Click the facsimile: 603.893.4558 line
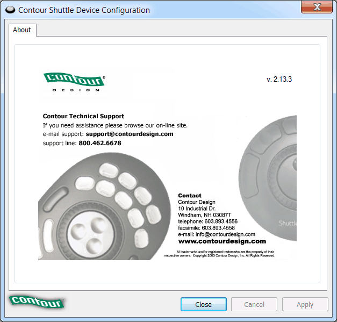The image size is (337, 322). point(206,228)
